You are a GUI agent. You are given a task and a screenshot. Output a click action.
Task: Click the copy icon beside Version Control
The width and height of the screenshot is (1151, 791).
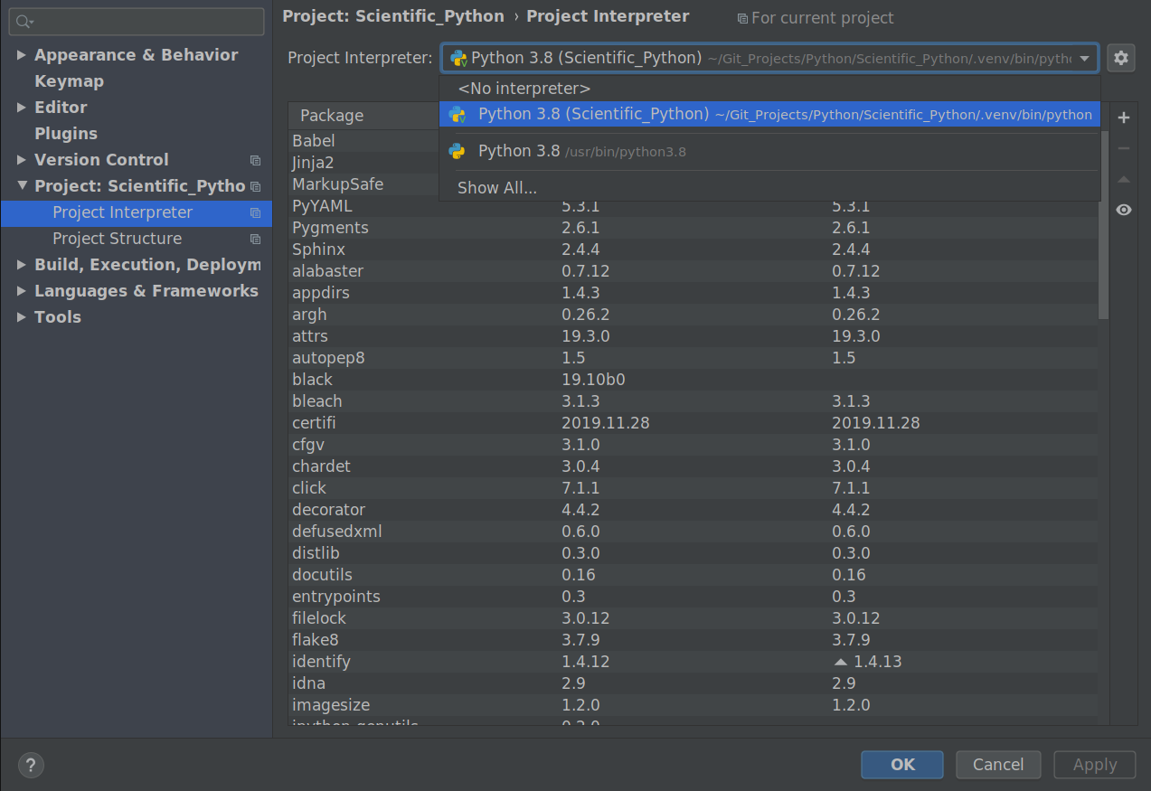(x=255, y=160)
